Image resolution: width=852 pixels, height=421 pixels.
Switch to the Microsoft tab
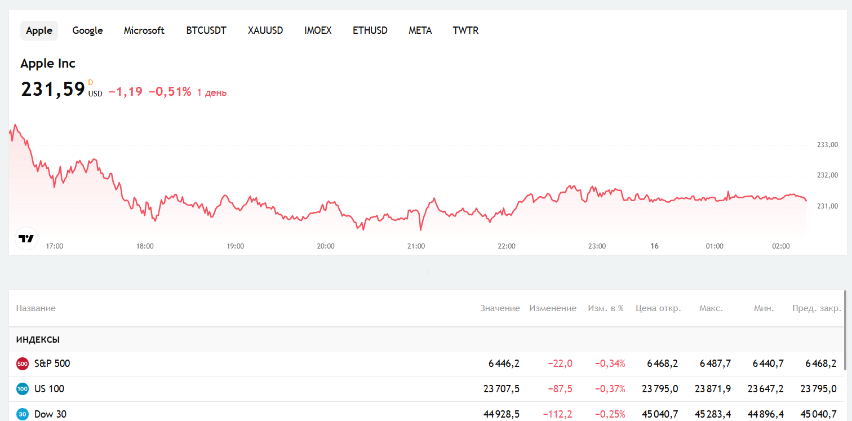click(x=144, y=30)
